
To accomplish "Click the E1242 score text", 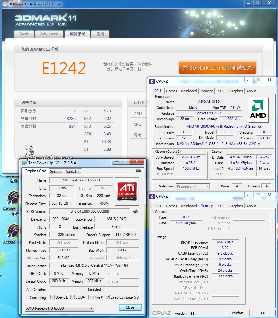I will [64, 68].
